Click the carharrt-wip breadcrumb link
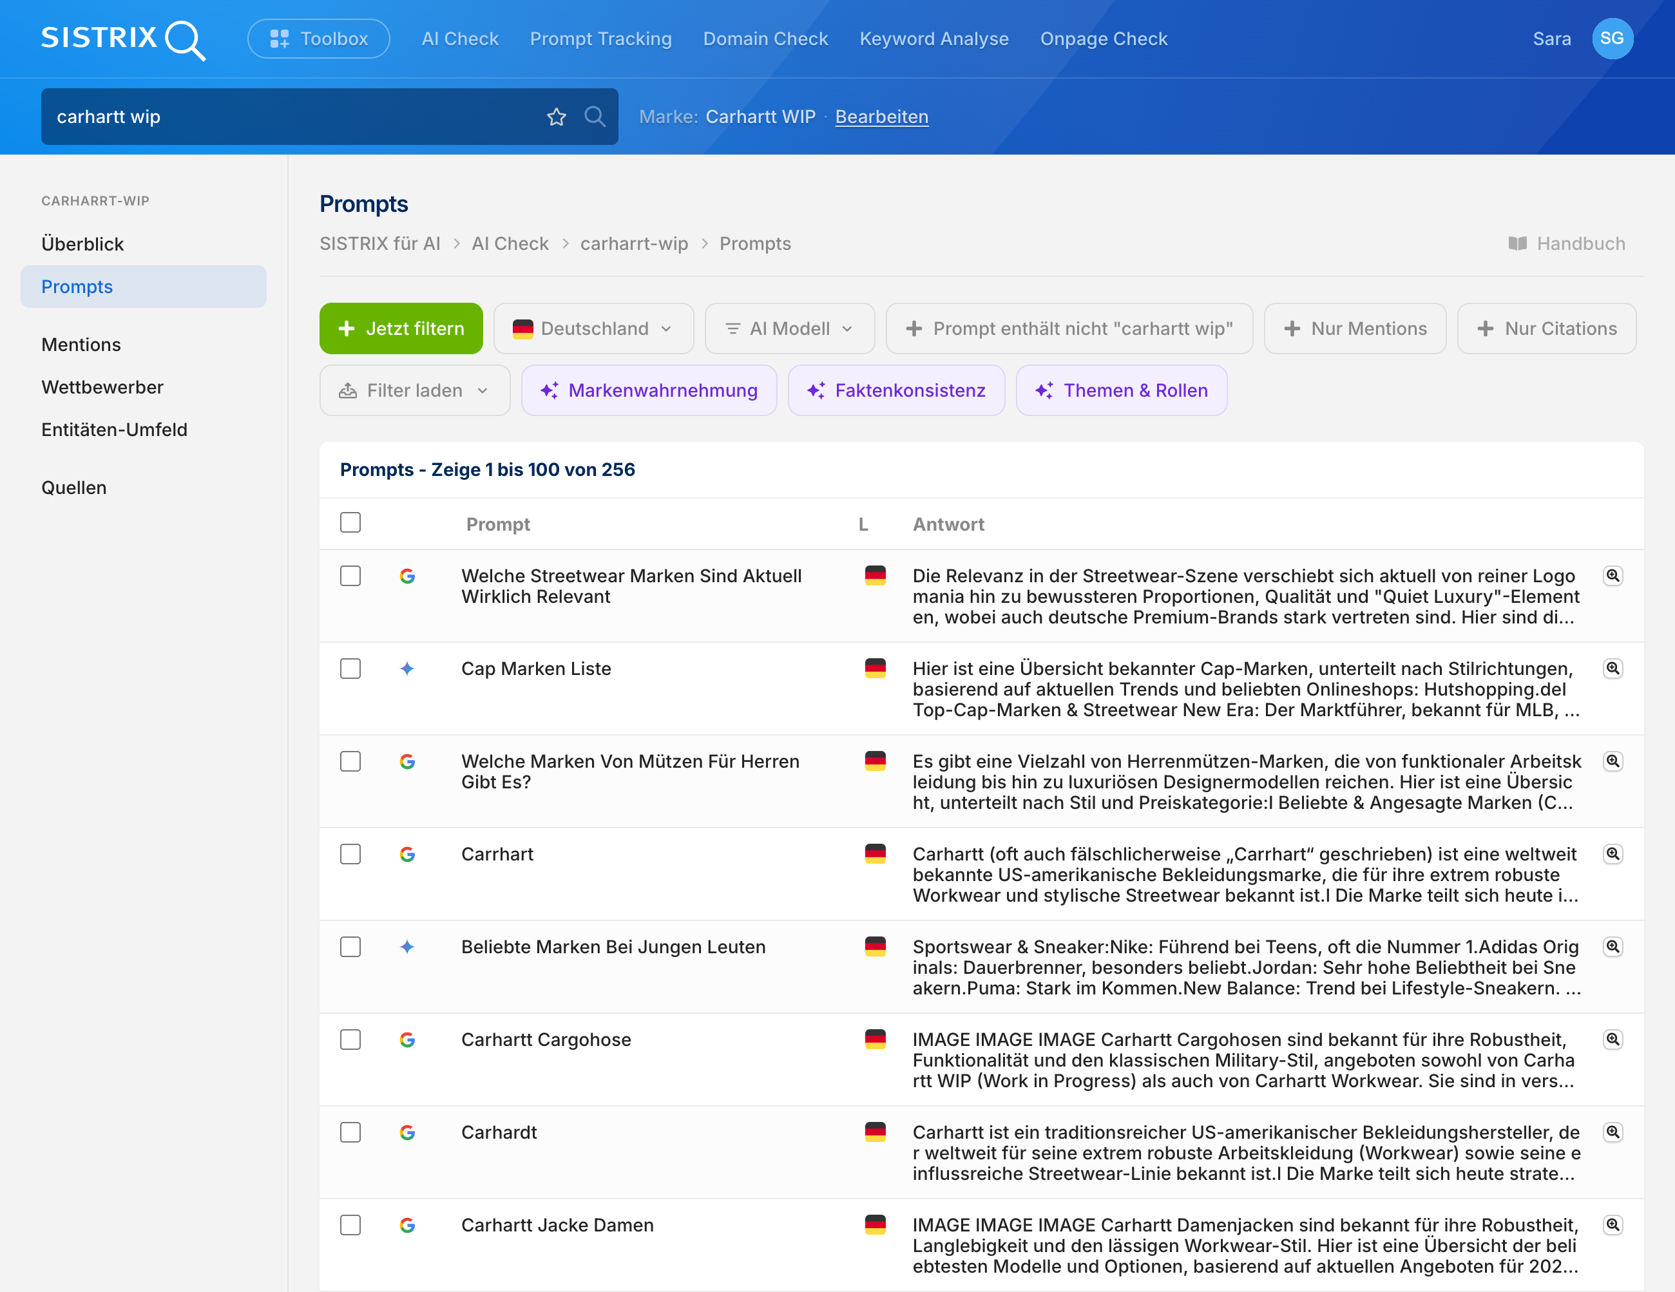 coord(635,244)
